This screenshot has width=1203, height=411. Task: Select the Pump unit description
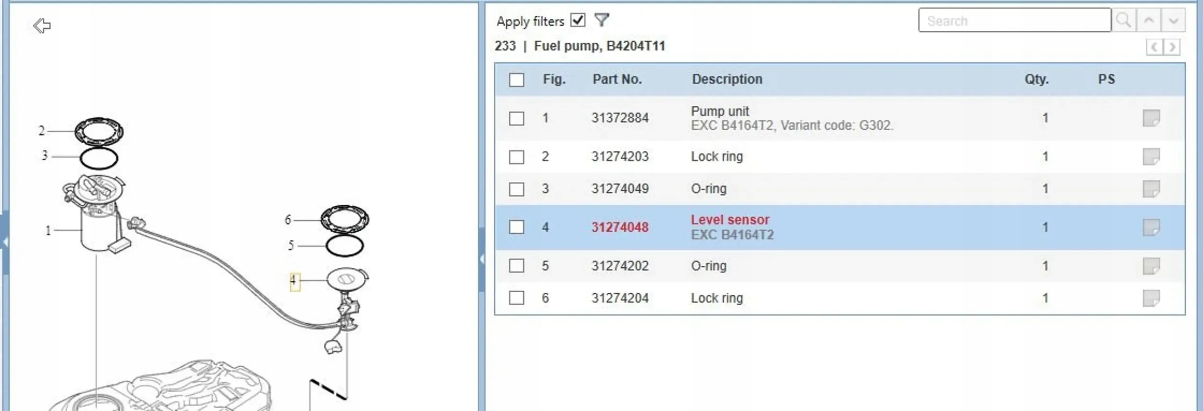pyautogui.click(x=720, y=112)
